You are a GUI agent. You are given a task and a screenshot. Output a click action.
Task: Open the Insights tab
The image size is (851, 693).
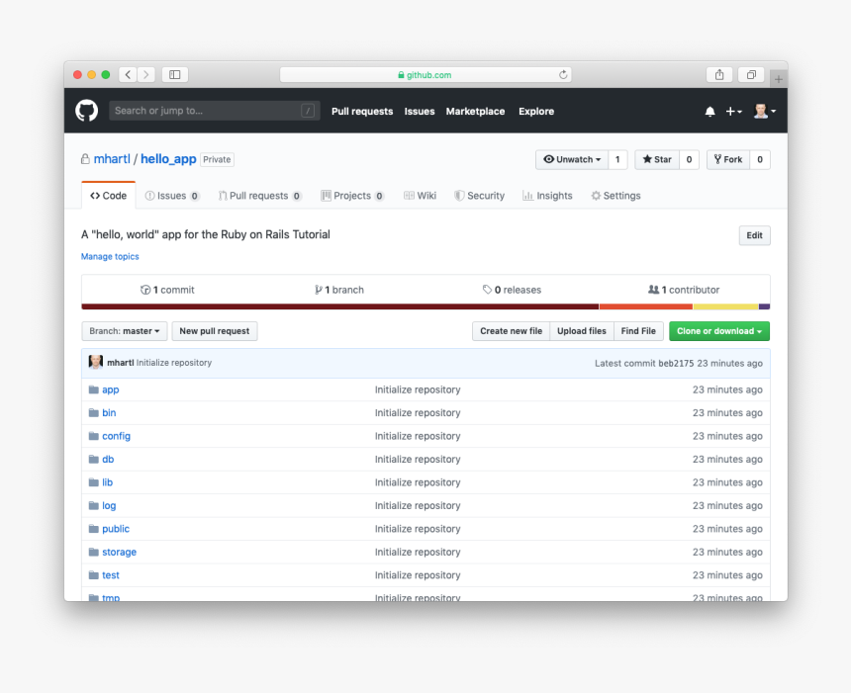pos(547,196)
